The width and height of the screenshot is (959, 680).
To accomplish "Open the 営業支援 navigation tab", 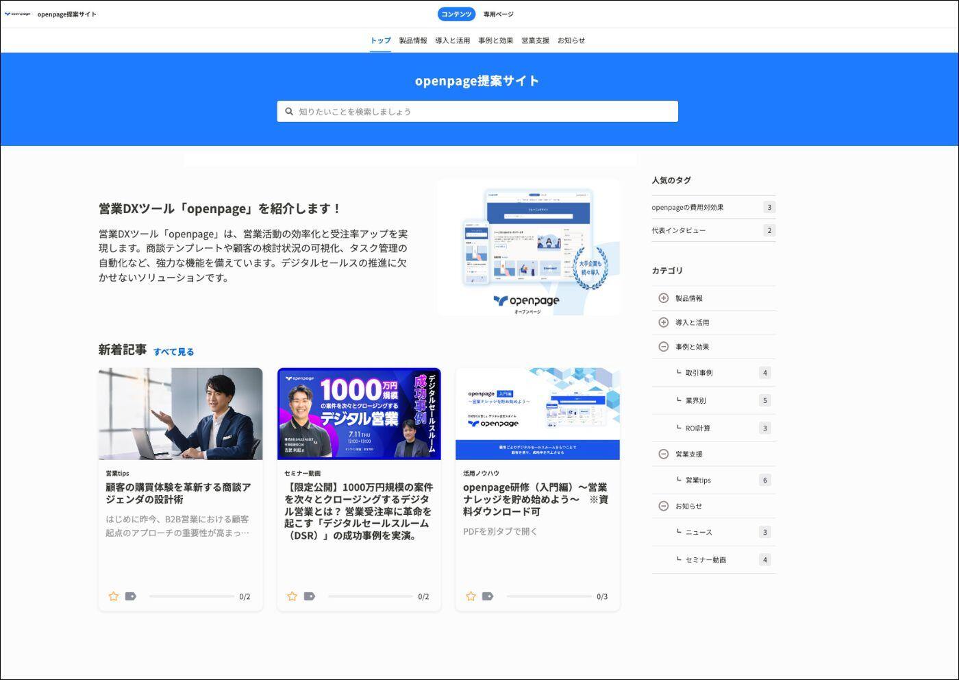I will (x=536, y=40).
